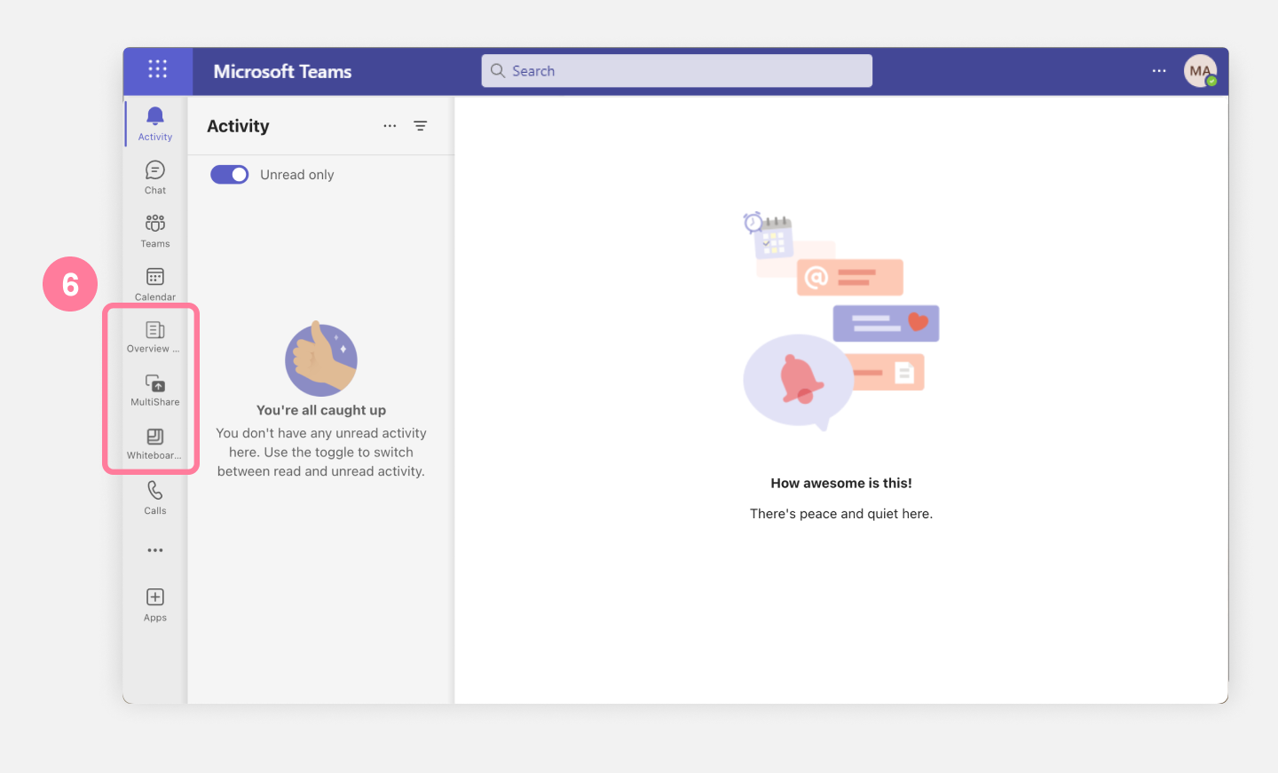Open the MA profile avatar menu

[x=1201, y=71]
